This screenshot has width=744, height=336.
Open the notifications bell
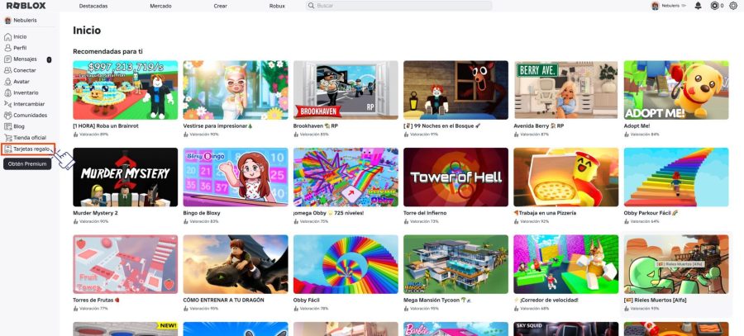coord(698,6)
